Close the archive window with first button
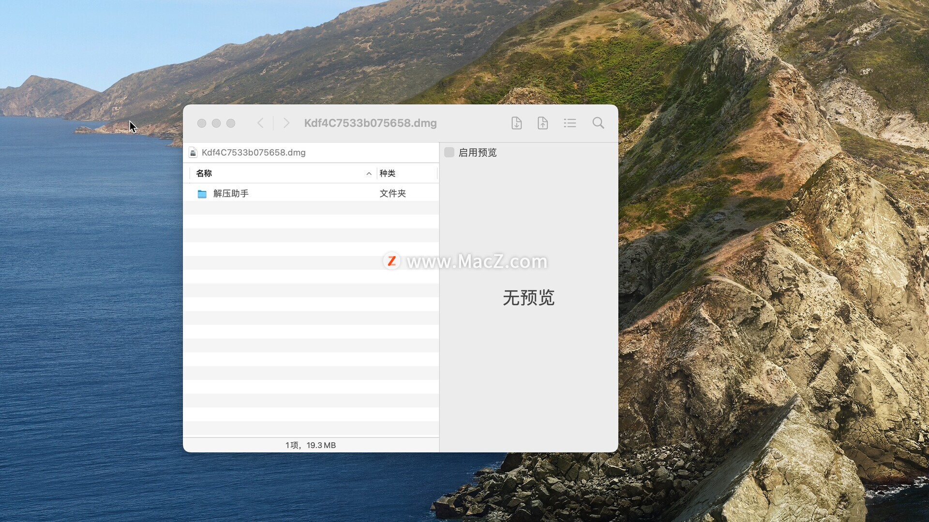Viewport: 929px width, 522px height. (x=202, y=123)
